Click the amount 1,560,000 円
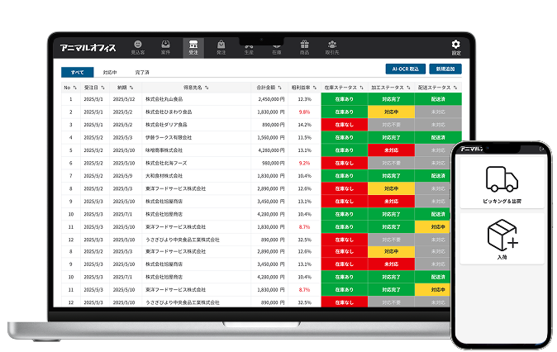This screenshot has width=557, height=352. (x=271, y=137)
